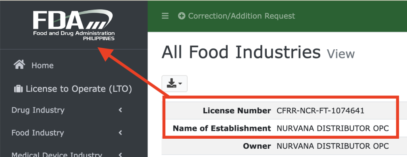Click the License Number label

[x=237, y=111]
